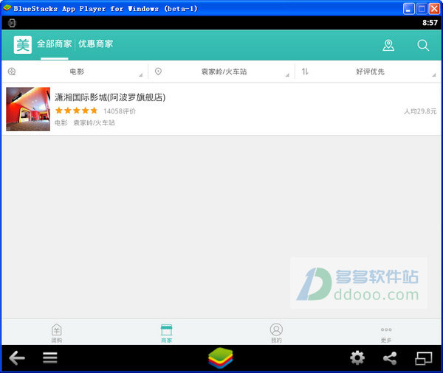Click the BlueStacks share icon
The image size is (443, 373).
(390, 358)
